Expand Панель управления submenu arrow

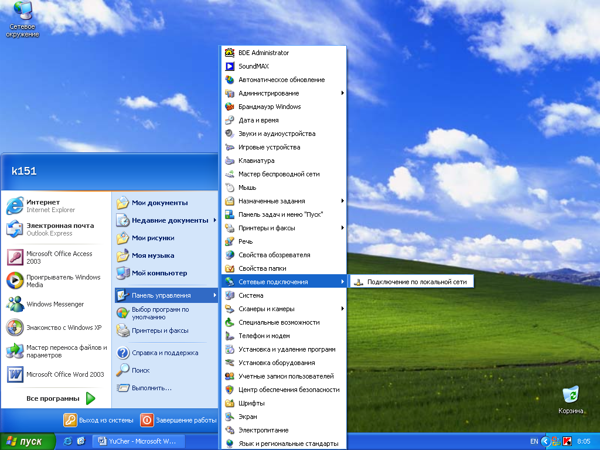pos(214,295)
